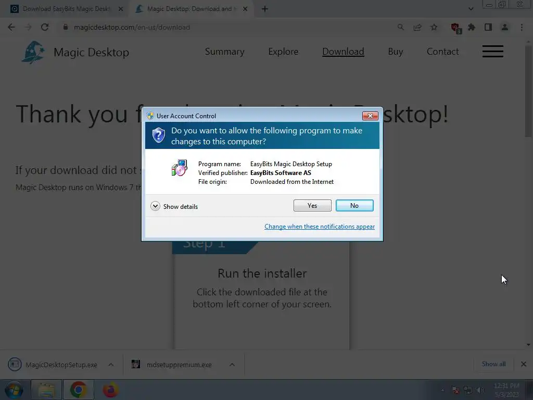Close the downloads bar

tap(524, 364)
